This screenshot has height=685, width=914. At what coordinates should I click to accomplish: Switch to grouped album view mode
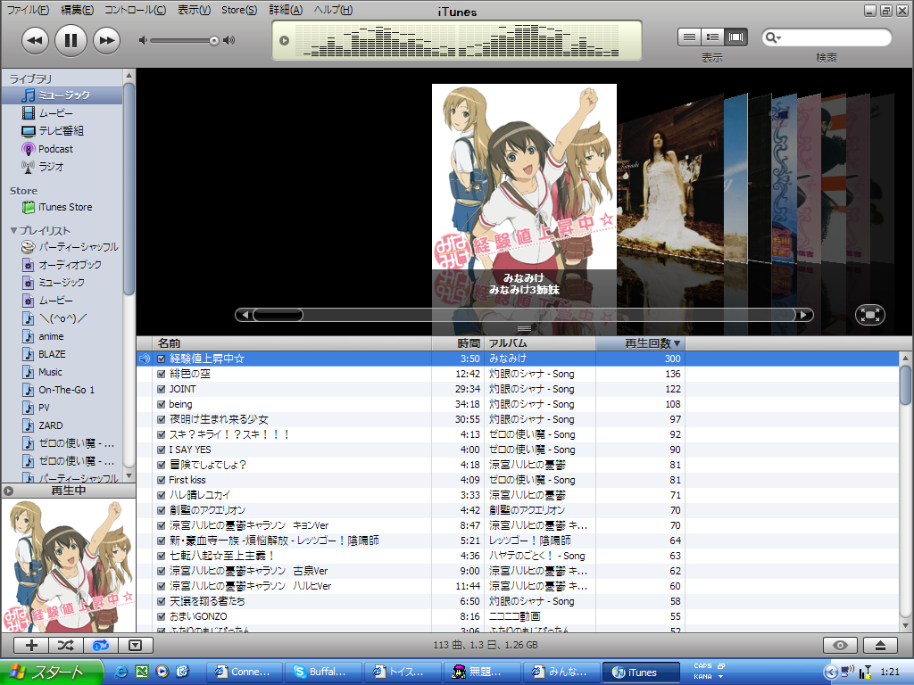coord(712,37)
